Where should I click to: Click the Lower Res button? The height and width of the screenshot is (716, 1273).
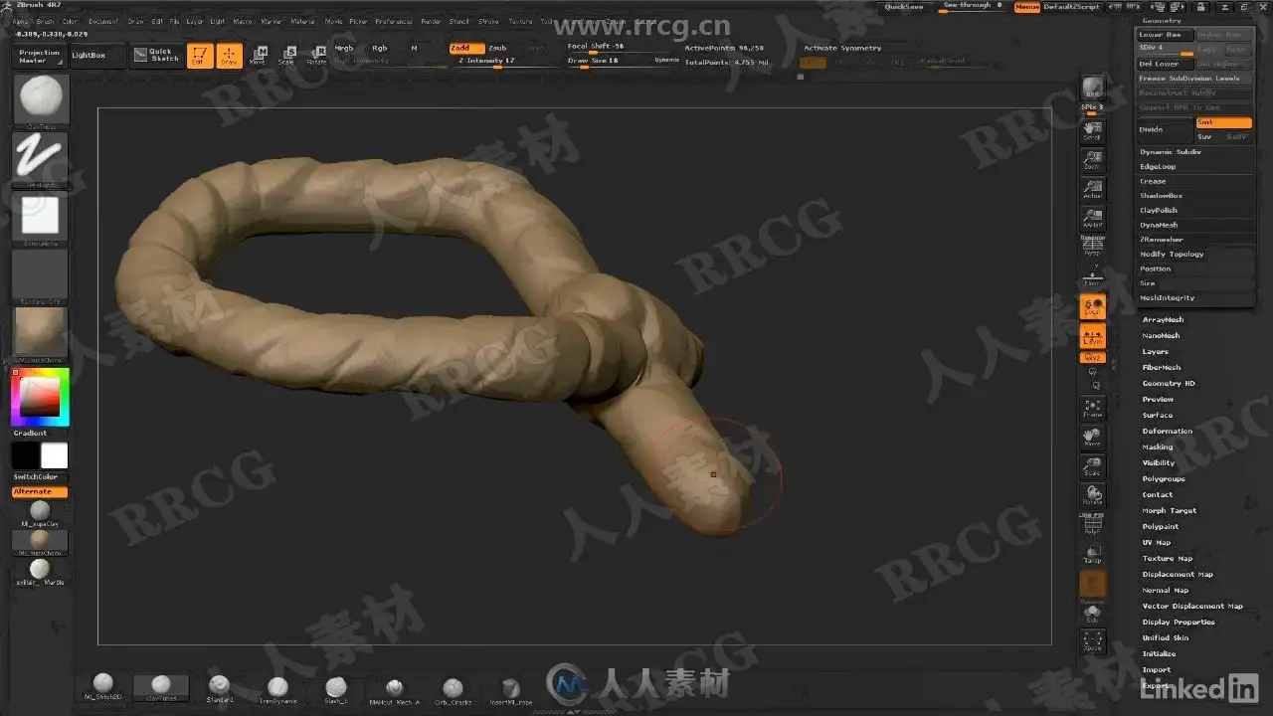pyautogui.click(x=1165, y=35)
